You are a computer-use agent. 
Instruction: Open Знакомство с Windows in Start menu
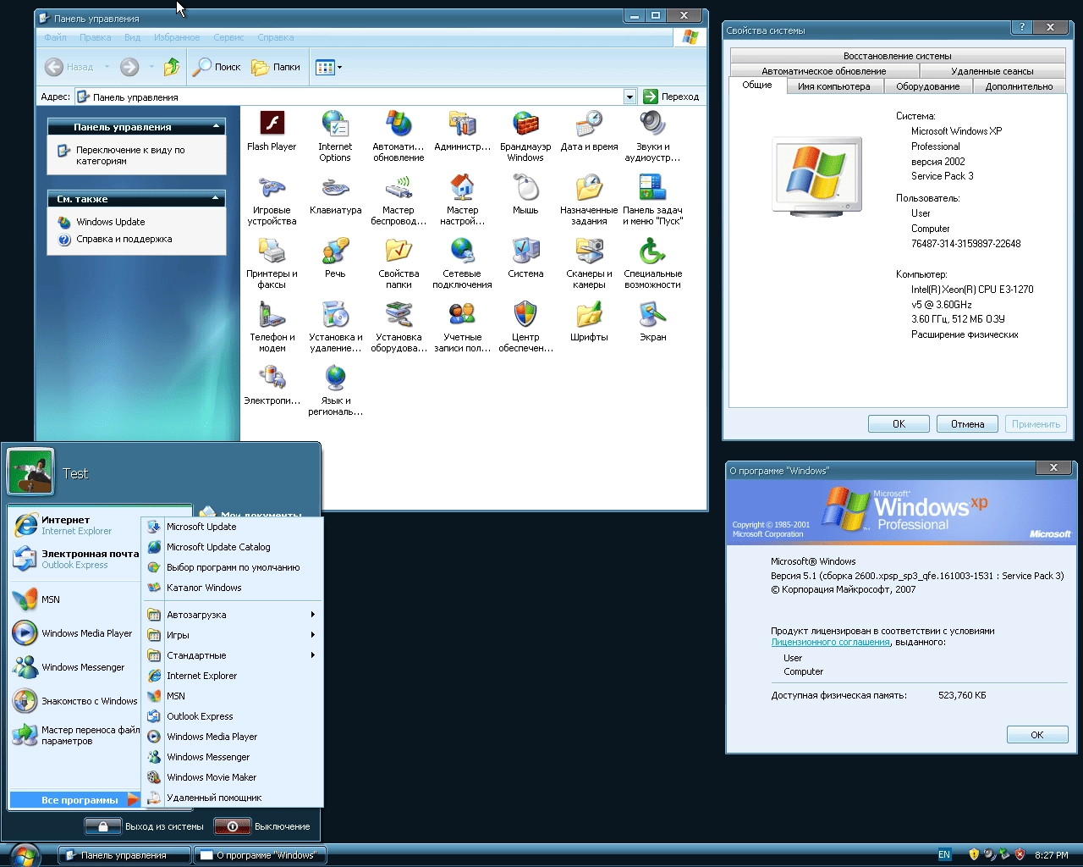click(75, 701)
